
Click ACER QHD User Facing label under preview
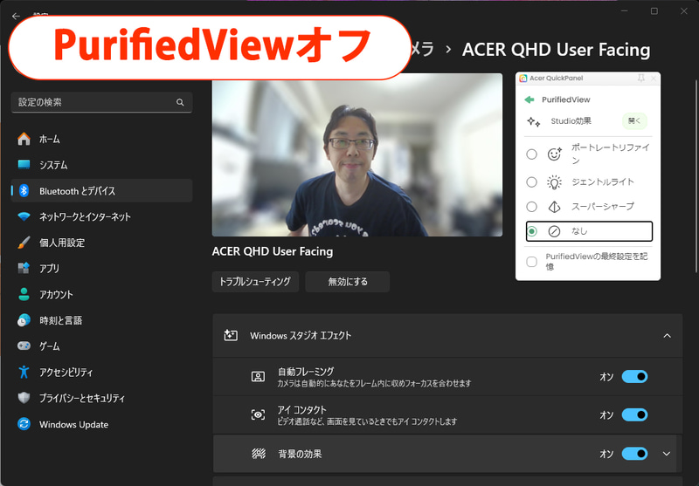tap(273, 251)
